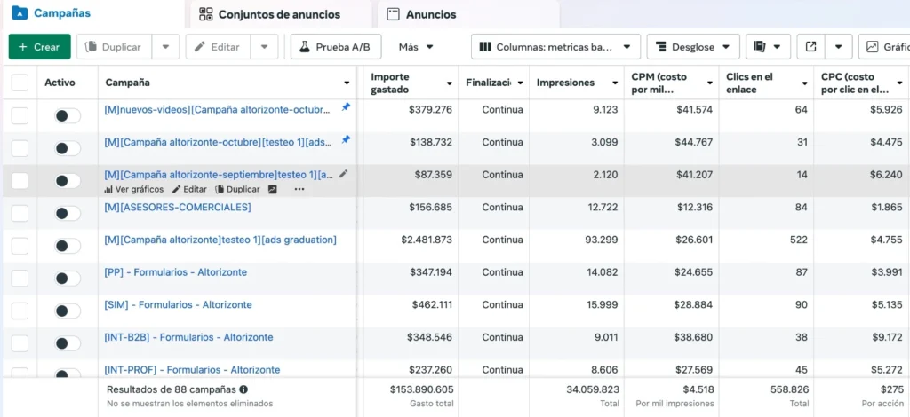Open Ver gráficos for the septiembre campaign
Viewport: 910px width, 417px height.
pos(134,189)
